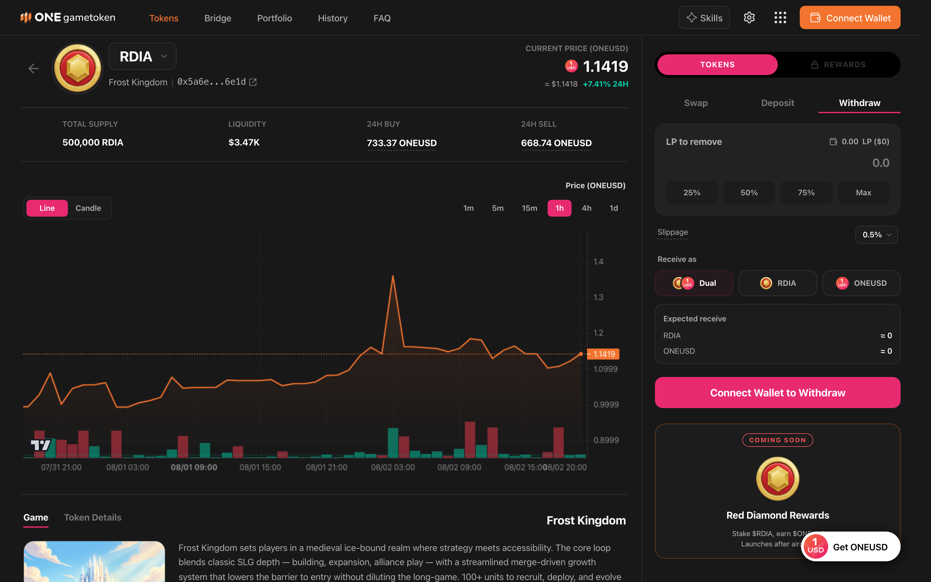
Task: Click Connect Wallet in top bar
Action: click(850, 18)
